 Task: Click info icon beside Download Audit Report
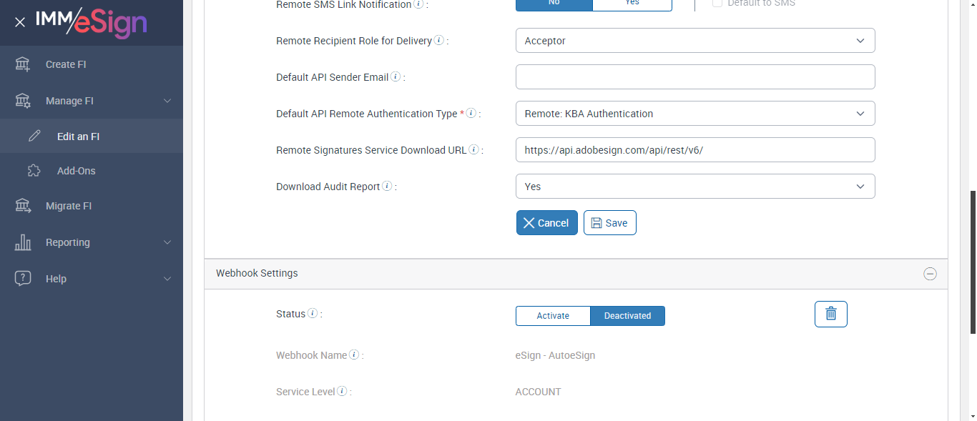387,187
